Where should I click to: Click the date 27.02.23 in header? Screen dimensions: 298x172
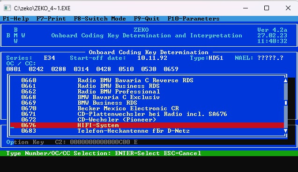point(272,36)
